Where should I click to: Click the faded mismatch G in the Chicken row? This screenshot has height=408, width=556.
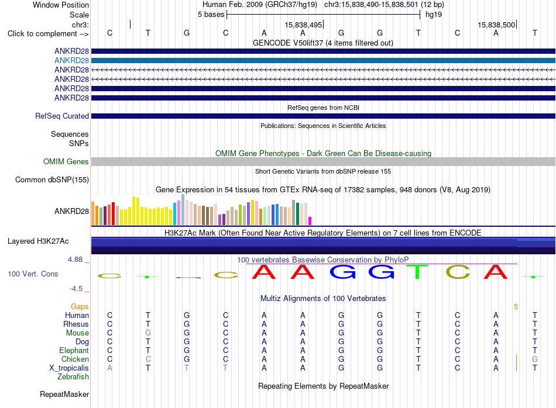tap(535, 359)
